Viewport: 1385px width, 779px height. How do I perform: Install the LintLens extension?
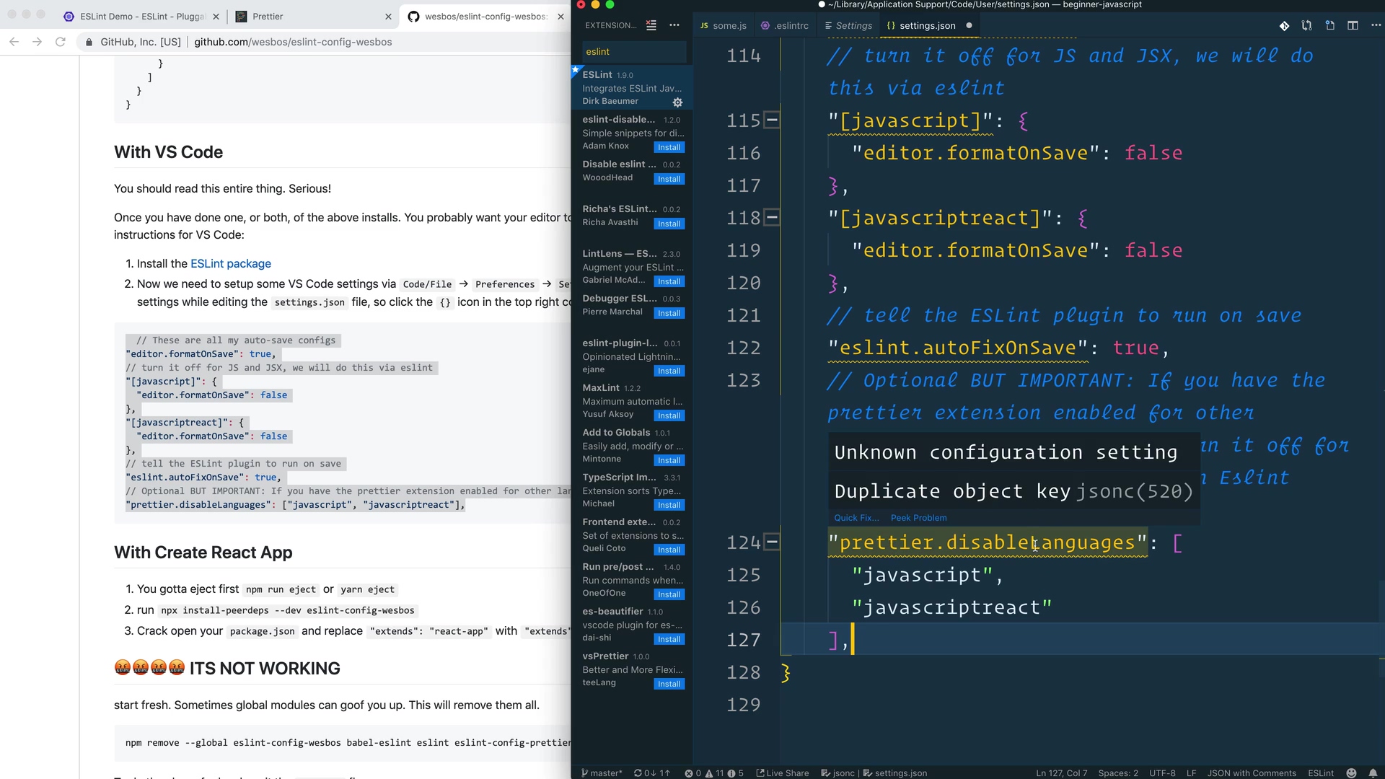(x=669, y=281)
